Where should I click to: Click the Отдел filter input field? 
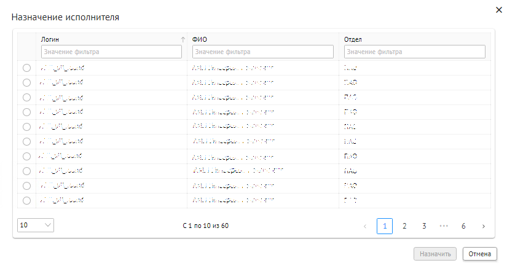point(414,52)
